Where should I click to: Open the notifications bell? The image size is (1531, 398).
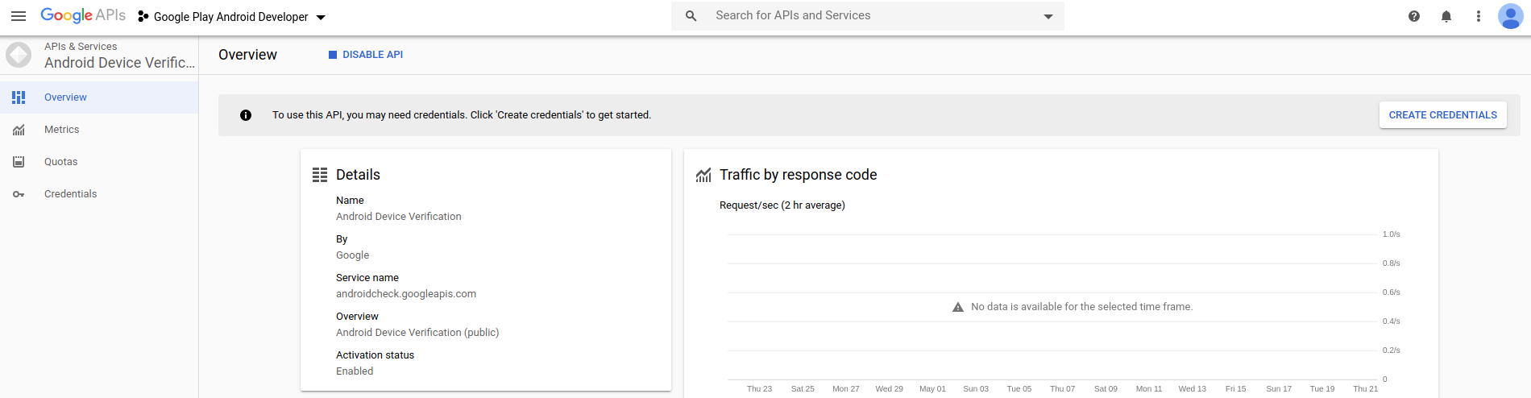click(1446, 16)
